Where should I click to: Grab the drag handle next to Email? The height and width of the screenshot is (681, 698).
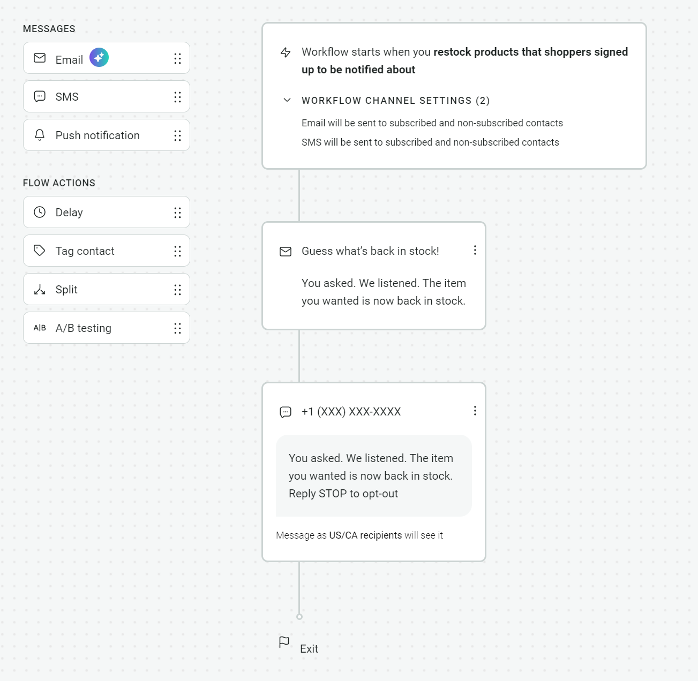pos(178,58)
